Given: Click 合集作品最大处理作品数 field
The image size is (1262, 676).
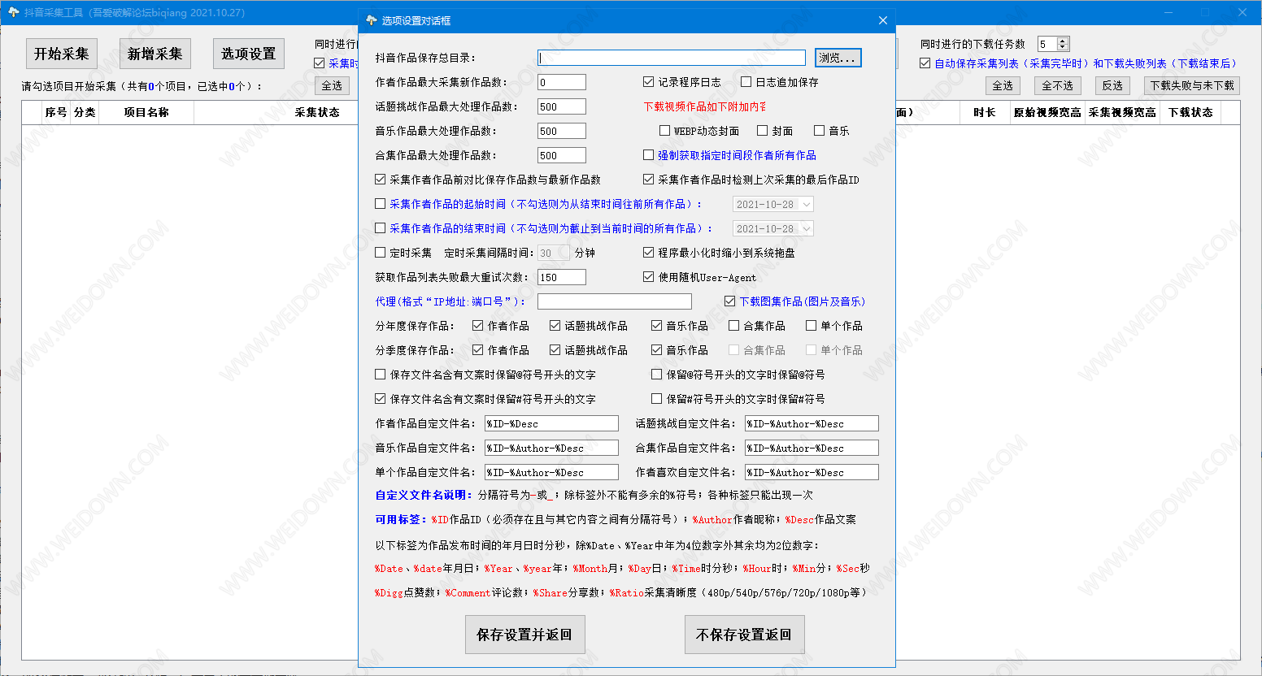Looking at the screenshot, I should (562, 155).
